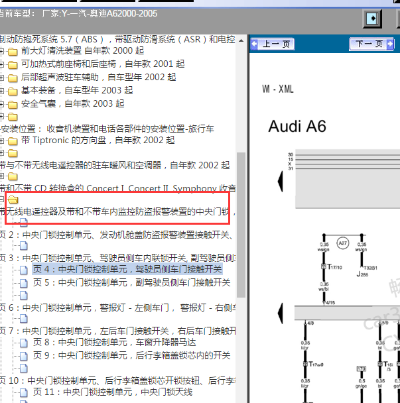Click document icon for 页 5 副驾驶员侧车门接触开关
The height and width of the screenshot is (403, 400).
pos(24,283)
